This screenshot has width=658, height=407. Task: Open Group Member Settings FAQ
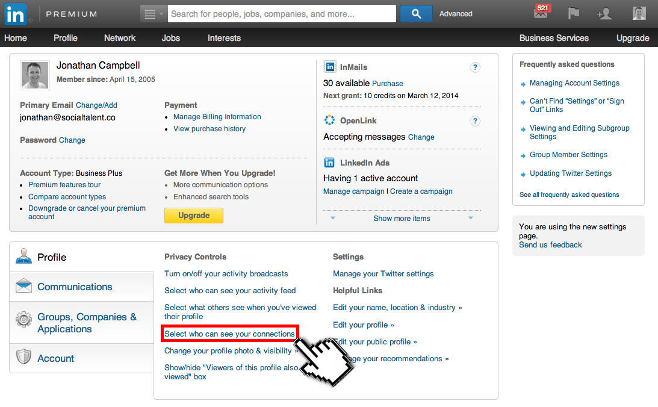pos(568,155)
